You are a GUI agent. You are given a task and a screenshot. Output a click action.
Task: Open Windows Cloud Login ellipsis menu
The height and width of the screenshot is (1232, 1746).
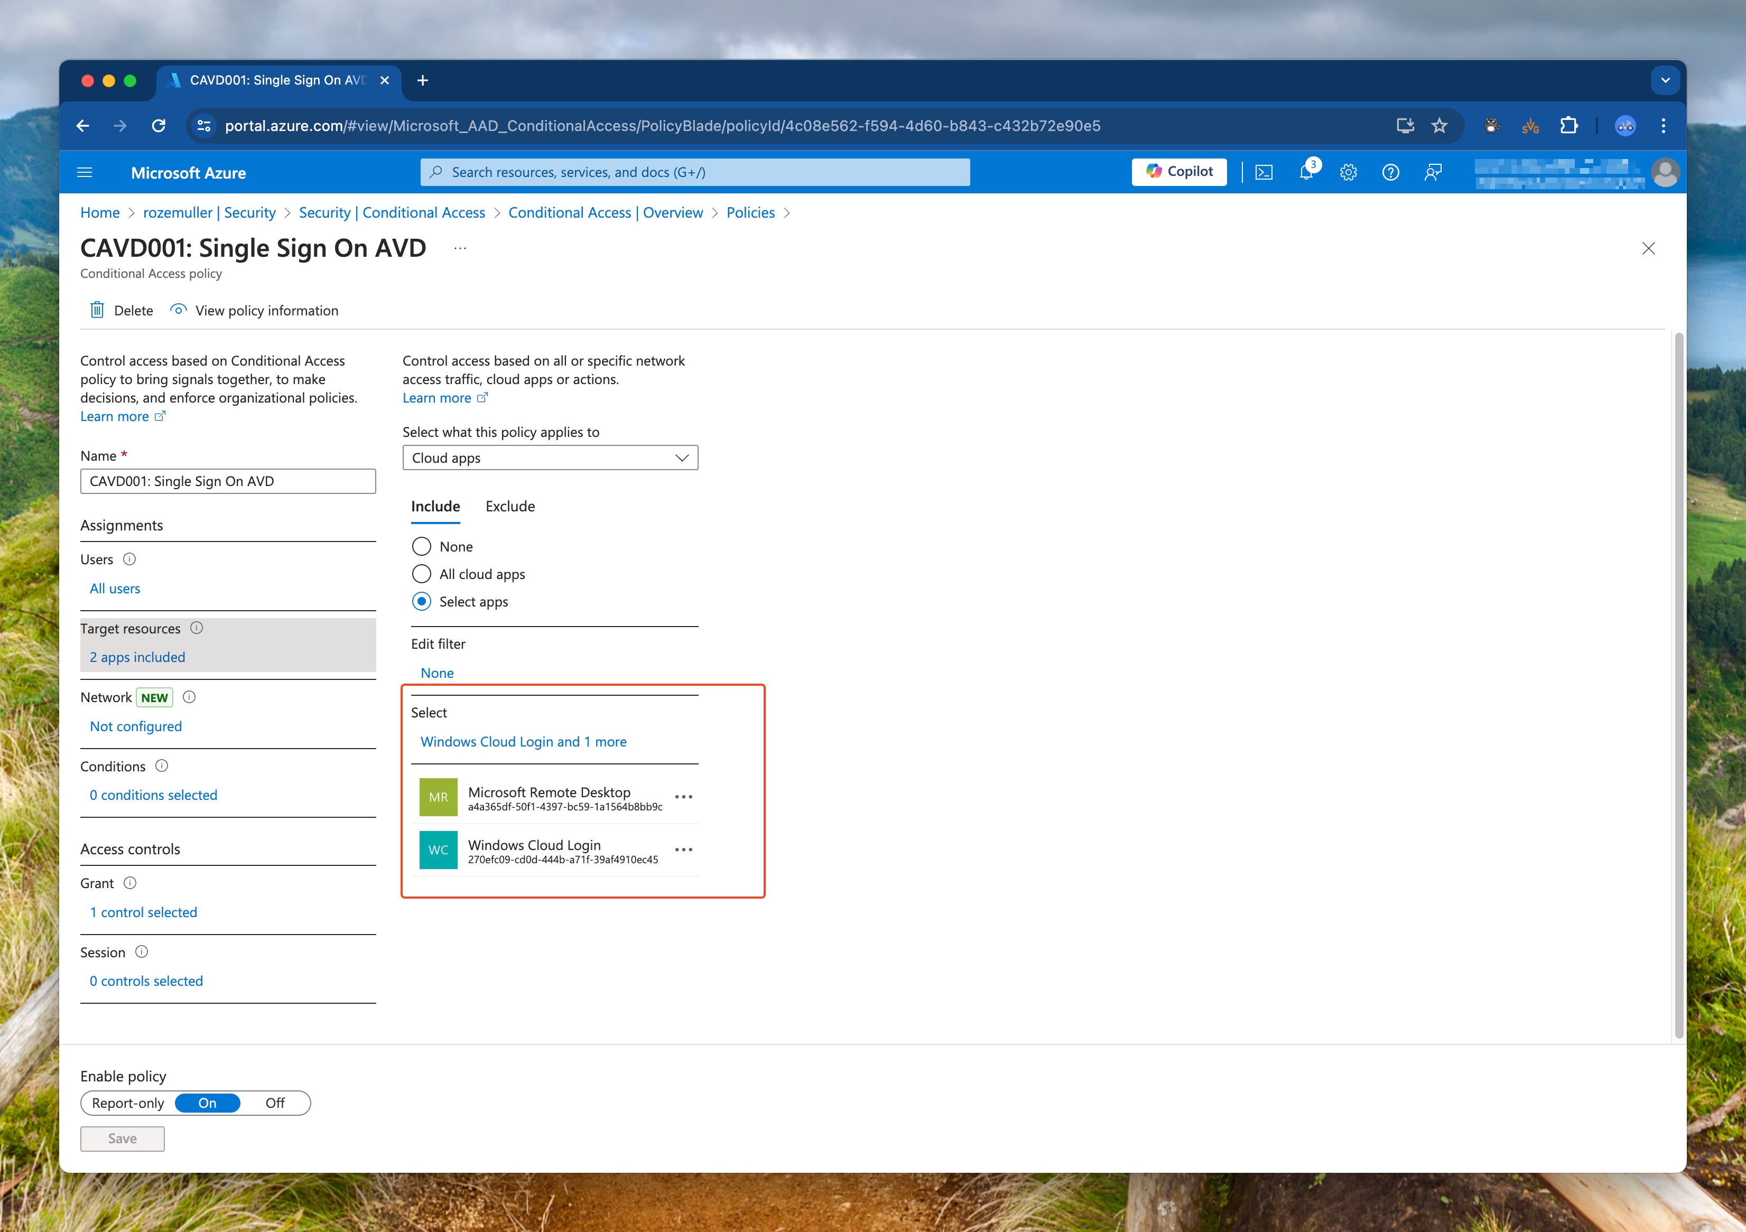684,850
